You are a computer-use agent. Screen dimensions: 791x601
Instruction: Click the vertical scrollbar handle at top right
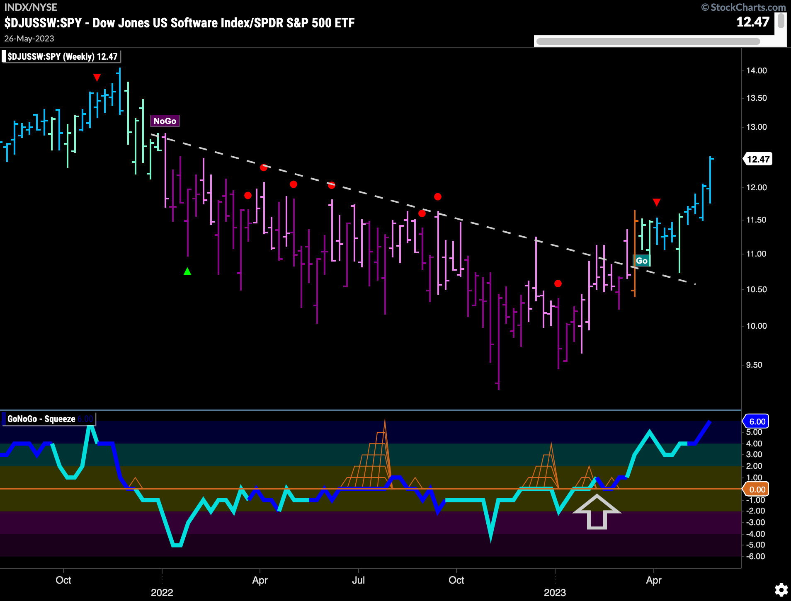pos(781,21)
